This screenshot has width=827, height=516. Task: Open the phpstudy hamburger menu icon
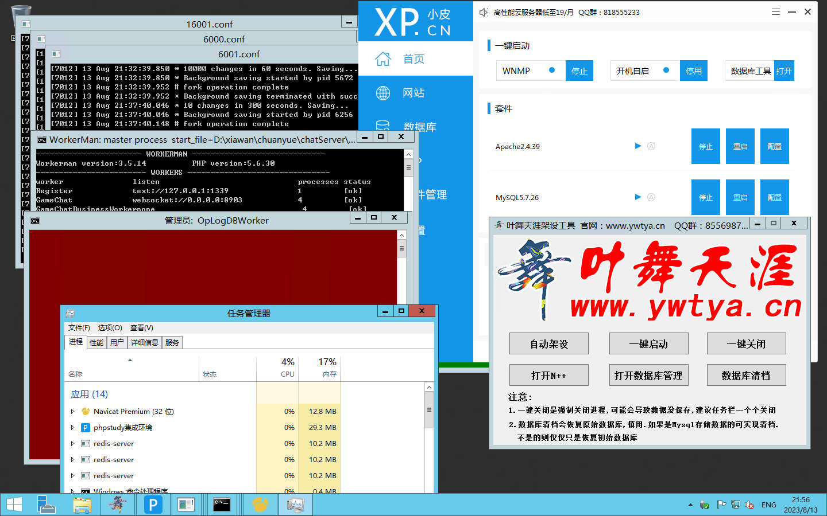pos(776,11)
